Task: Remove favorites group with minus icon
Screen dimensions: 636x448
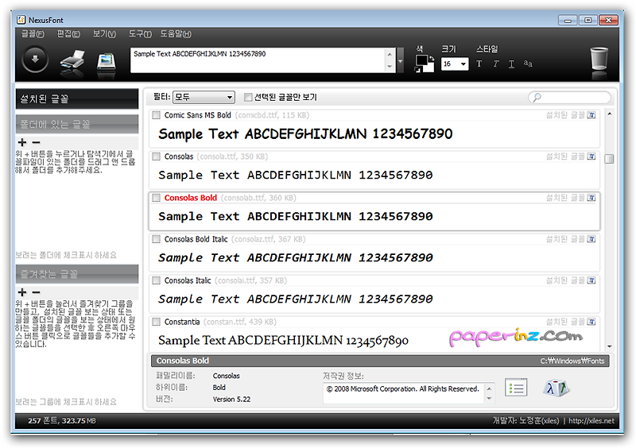Action: click(36, 292)
